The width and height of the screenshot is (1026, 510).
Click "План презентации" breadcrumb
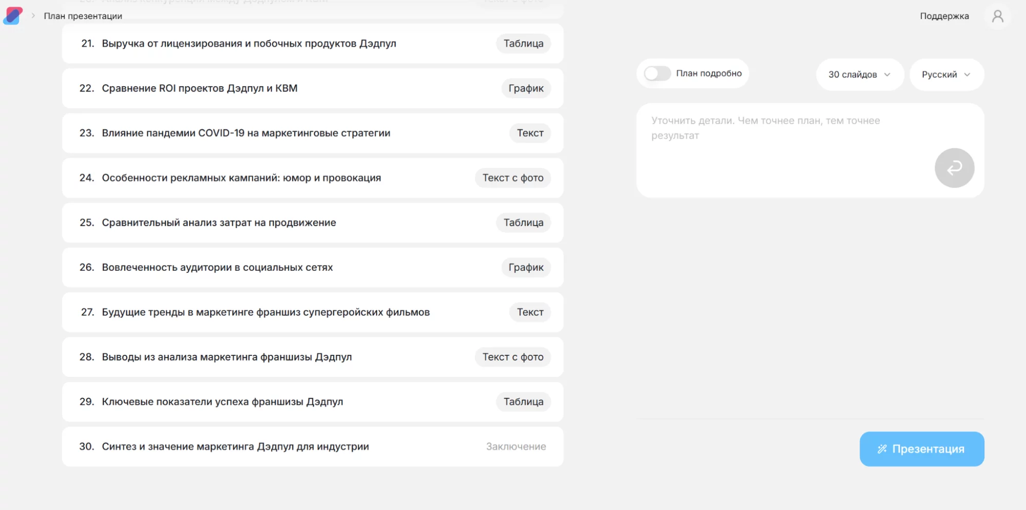tap(83, 16)
